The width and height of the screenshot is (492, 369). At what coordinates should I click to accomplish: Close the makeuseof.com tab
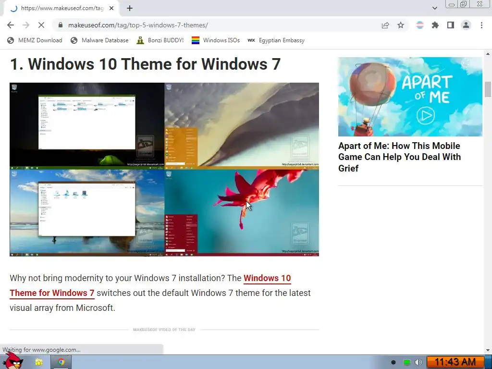[x=111, y=9]
